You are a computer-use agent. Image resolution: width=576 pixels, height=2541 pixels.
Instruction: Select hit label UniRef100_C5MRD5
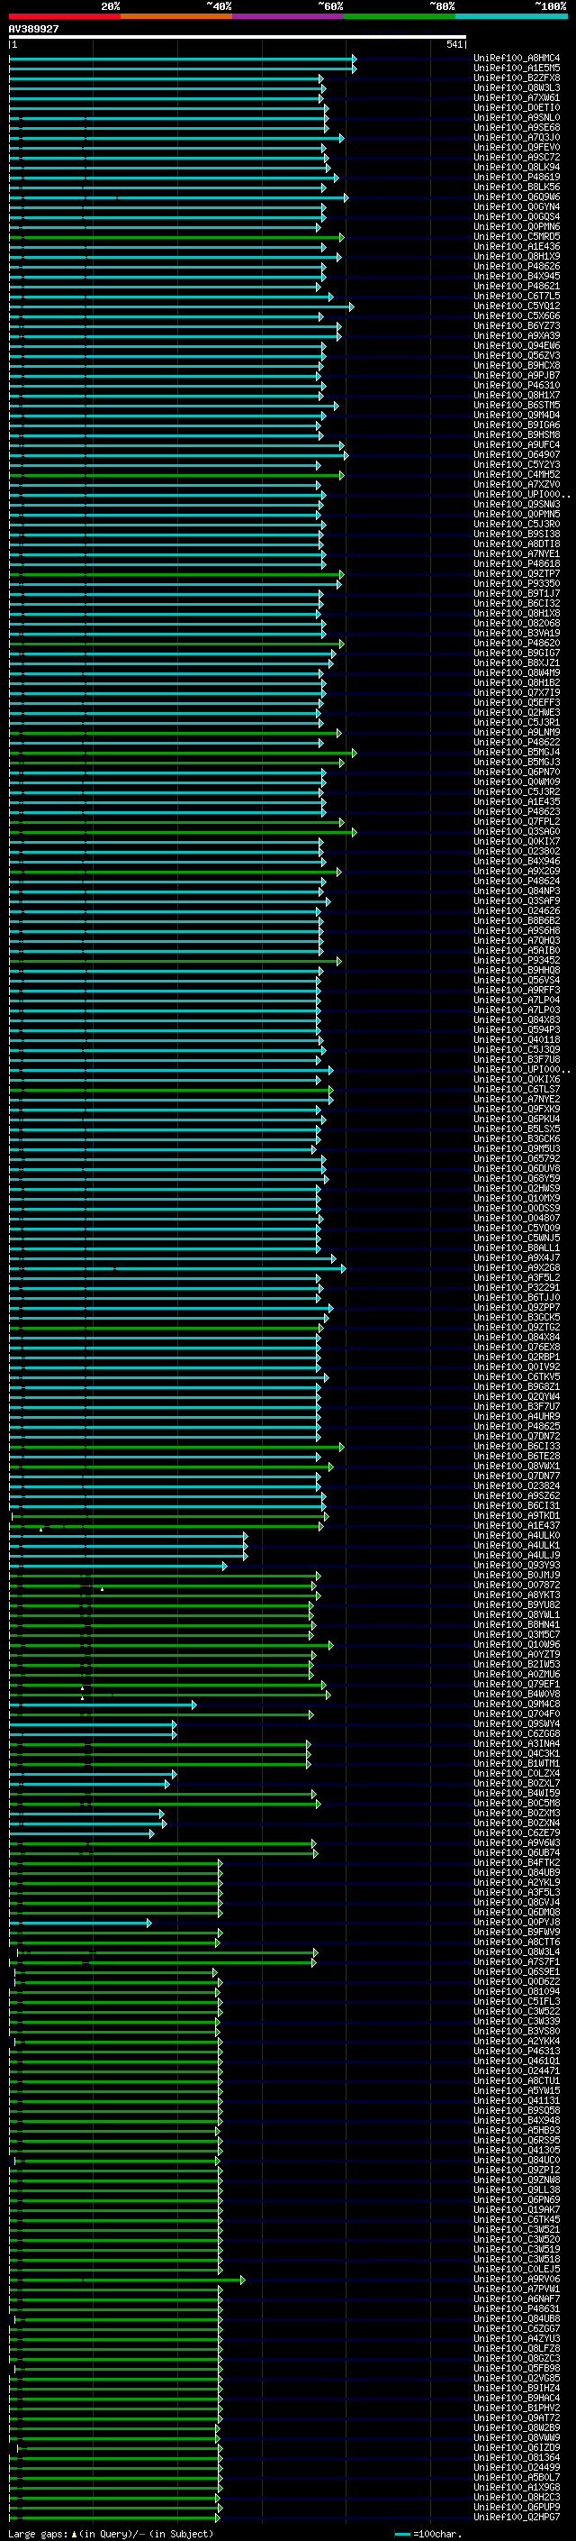517,237
